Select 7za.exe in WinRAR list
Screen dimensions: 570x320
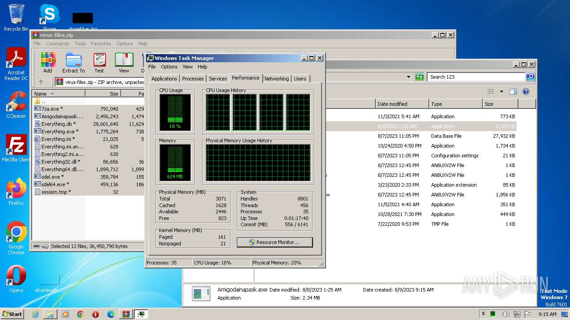[89, 109]
